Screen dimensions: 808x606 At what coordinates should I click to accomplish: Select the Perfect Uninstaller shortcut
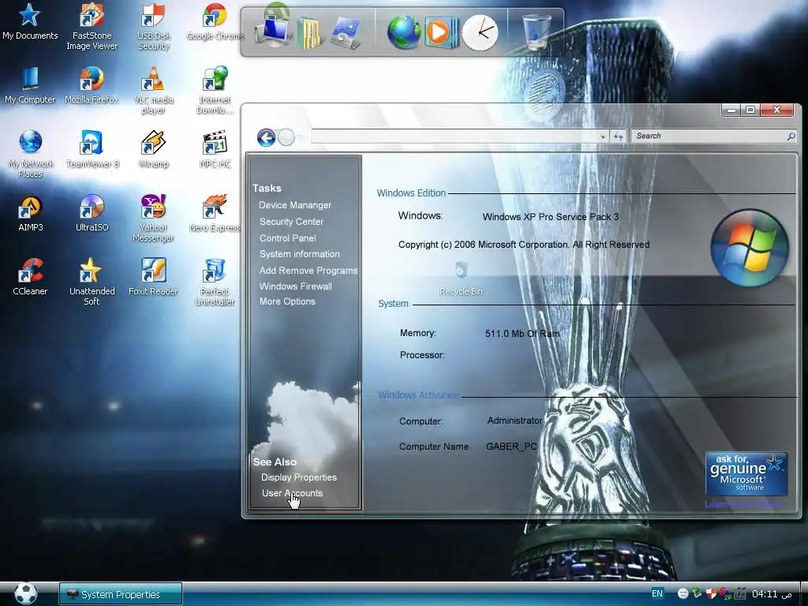click(x=215, y=282)
